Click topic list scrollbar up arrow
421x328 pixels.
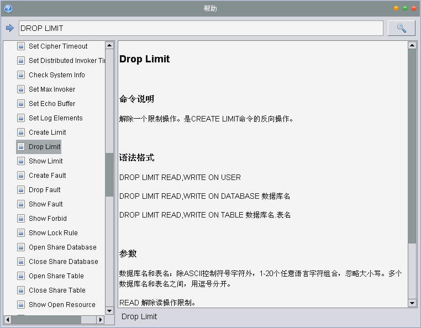[x=109, y=45]
